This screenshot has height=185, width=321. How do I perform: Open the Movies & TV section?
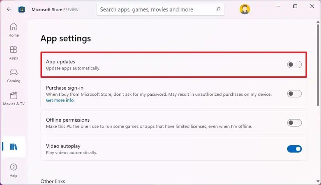click(x=14, y=99)
